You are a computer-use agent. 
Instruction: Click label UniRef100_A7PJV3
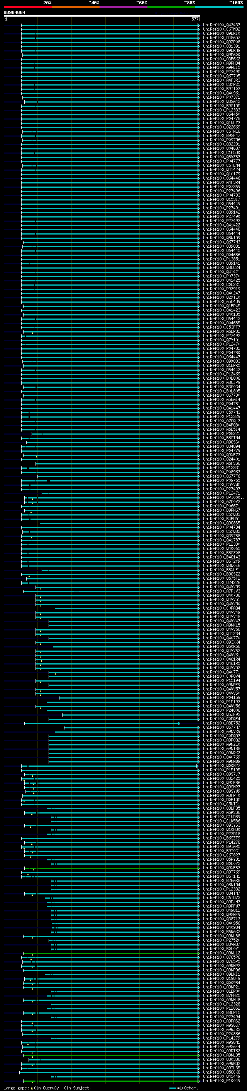coord(222,591)
